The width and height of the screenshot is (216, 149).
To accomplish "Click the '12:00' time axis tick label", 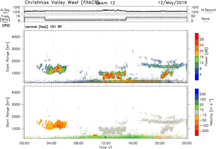I will (106, 143).
